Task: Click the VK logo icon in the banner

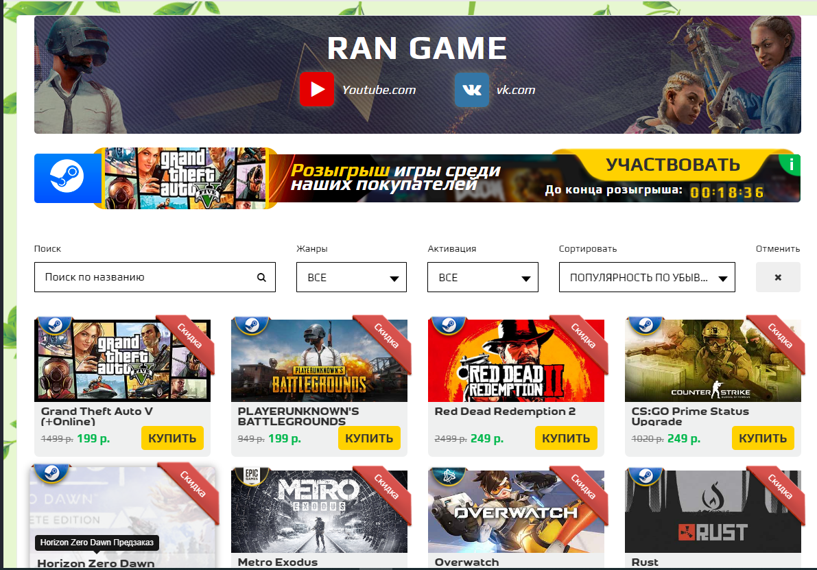Action: point(472,90)
